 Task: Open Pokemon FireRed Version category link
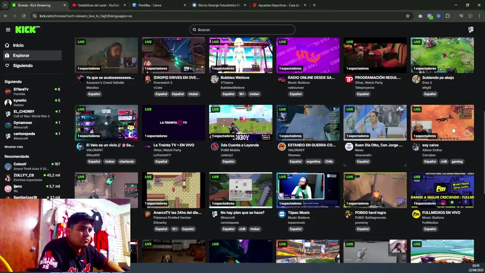(172, 218)
